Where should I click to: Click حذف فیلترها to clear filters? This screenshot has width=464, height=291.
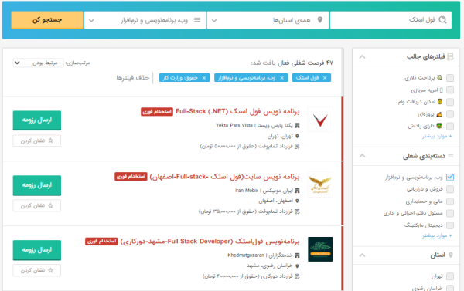tap(133, 78)
